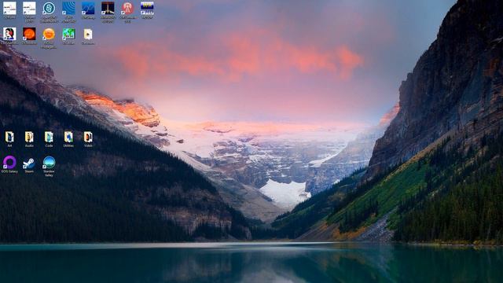The image size is (503, 283).
Task: Open the teal circular shortcut icon
Action: (49, 9)
